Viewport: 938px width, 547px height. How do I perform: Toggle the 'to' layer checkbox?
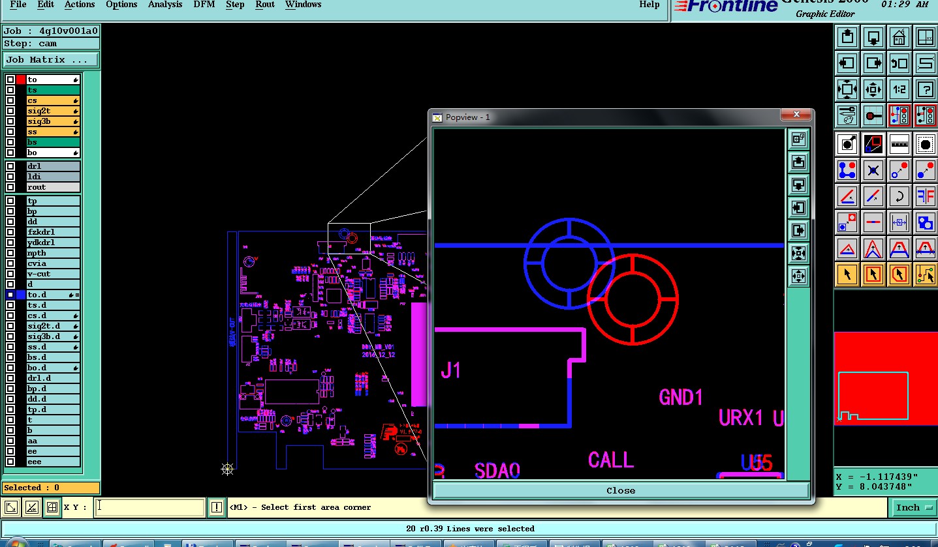10,80
